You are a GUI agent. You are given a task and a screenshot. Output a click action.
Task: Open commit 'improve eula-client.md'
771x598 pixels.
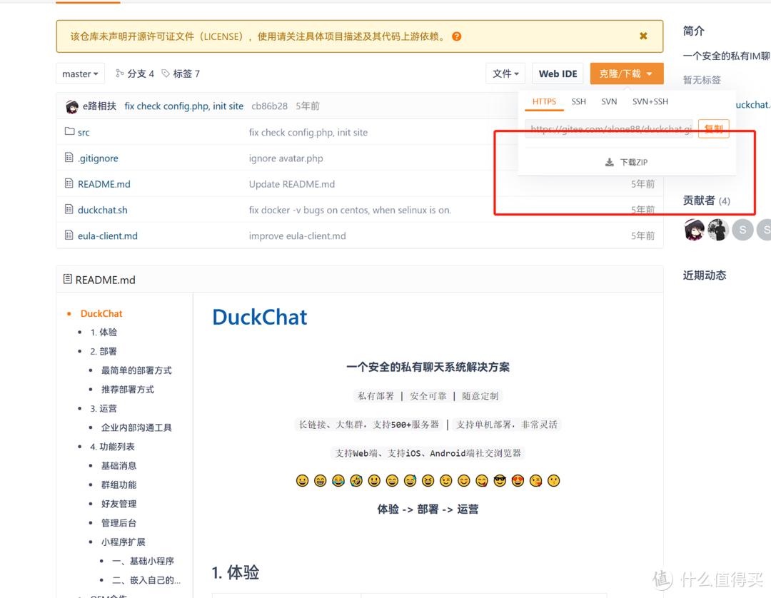tap(297, 236)
